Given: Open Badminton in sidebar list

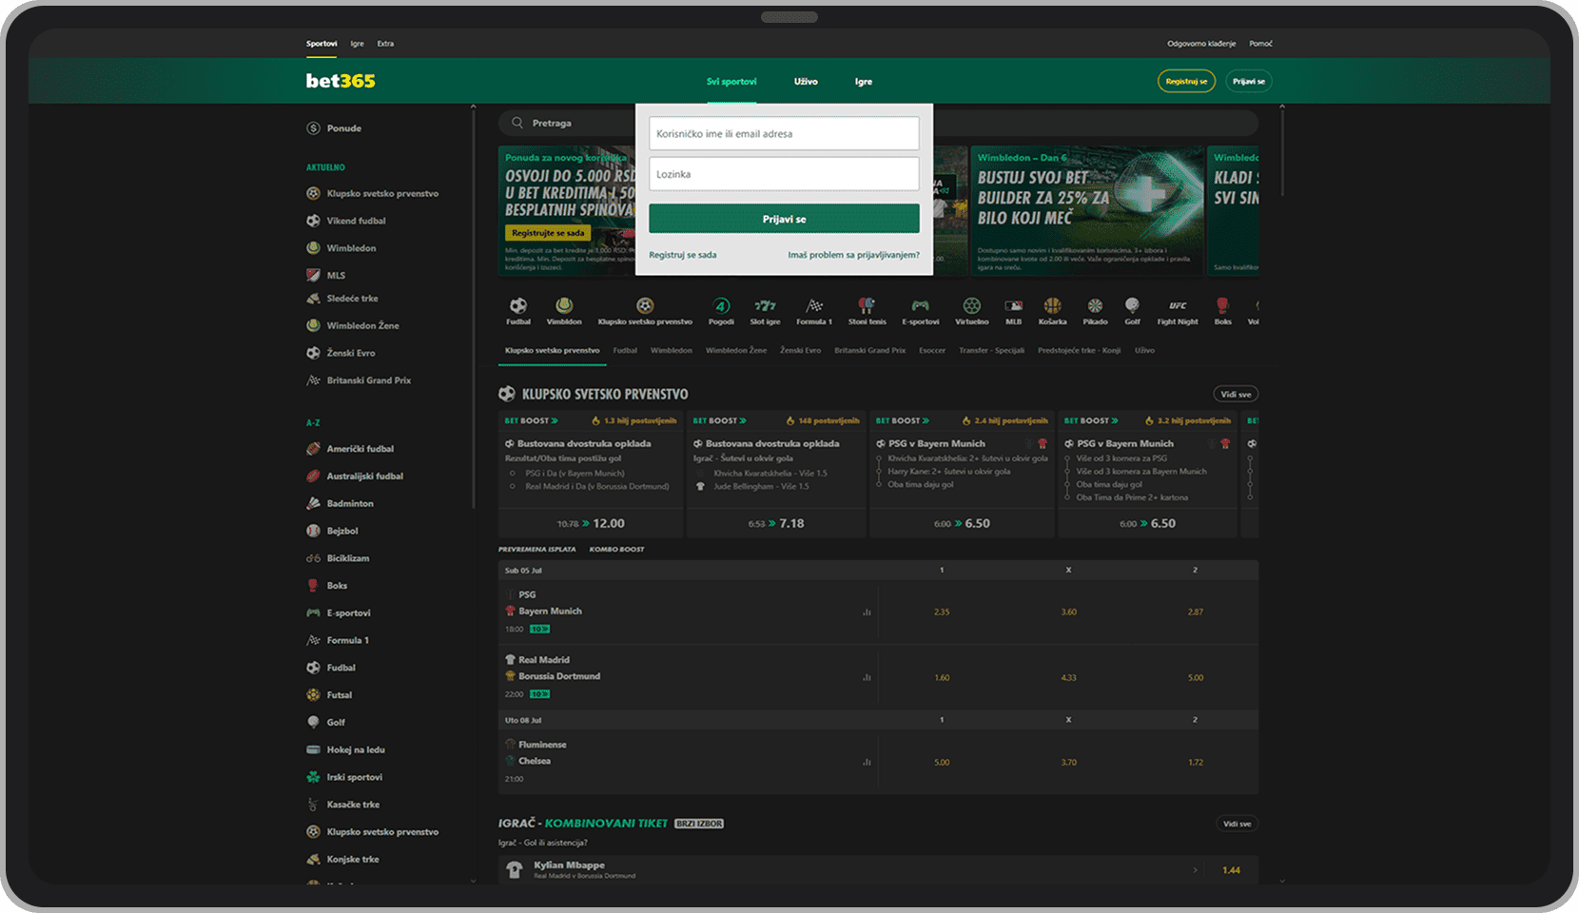Looking at the screenshot, I should pyautogui.click(x=350, y=503).
